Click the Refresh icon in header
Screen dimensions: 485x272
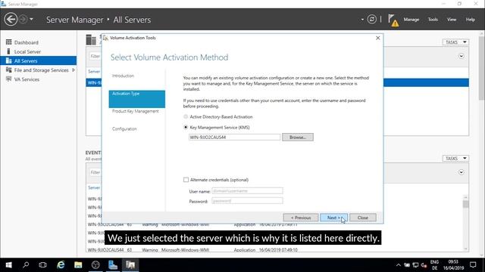click(x=372, y=20)
